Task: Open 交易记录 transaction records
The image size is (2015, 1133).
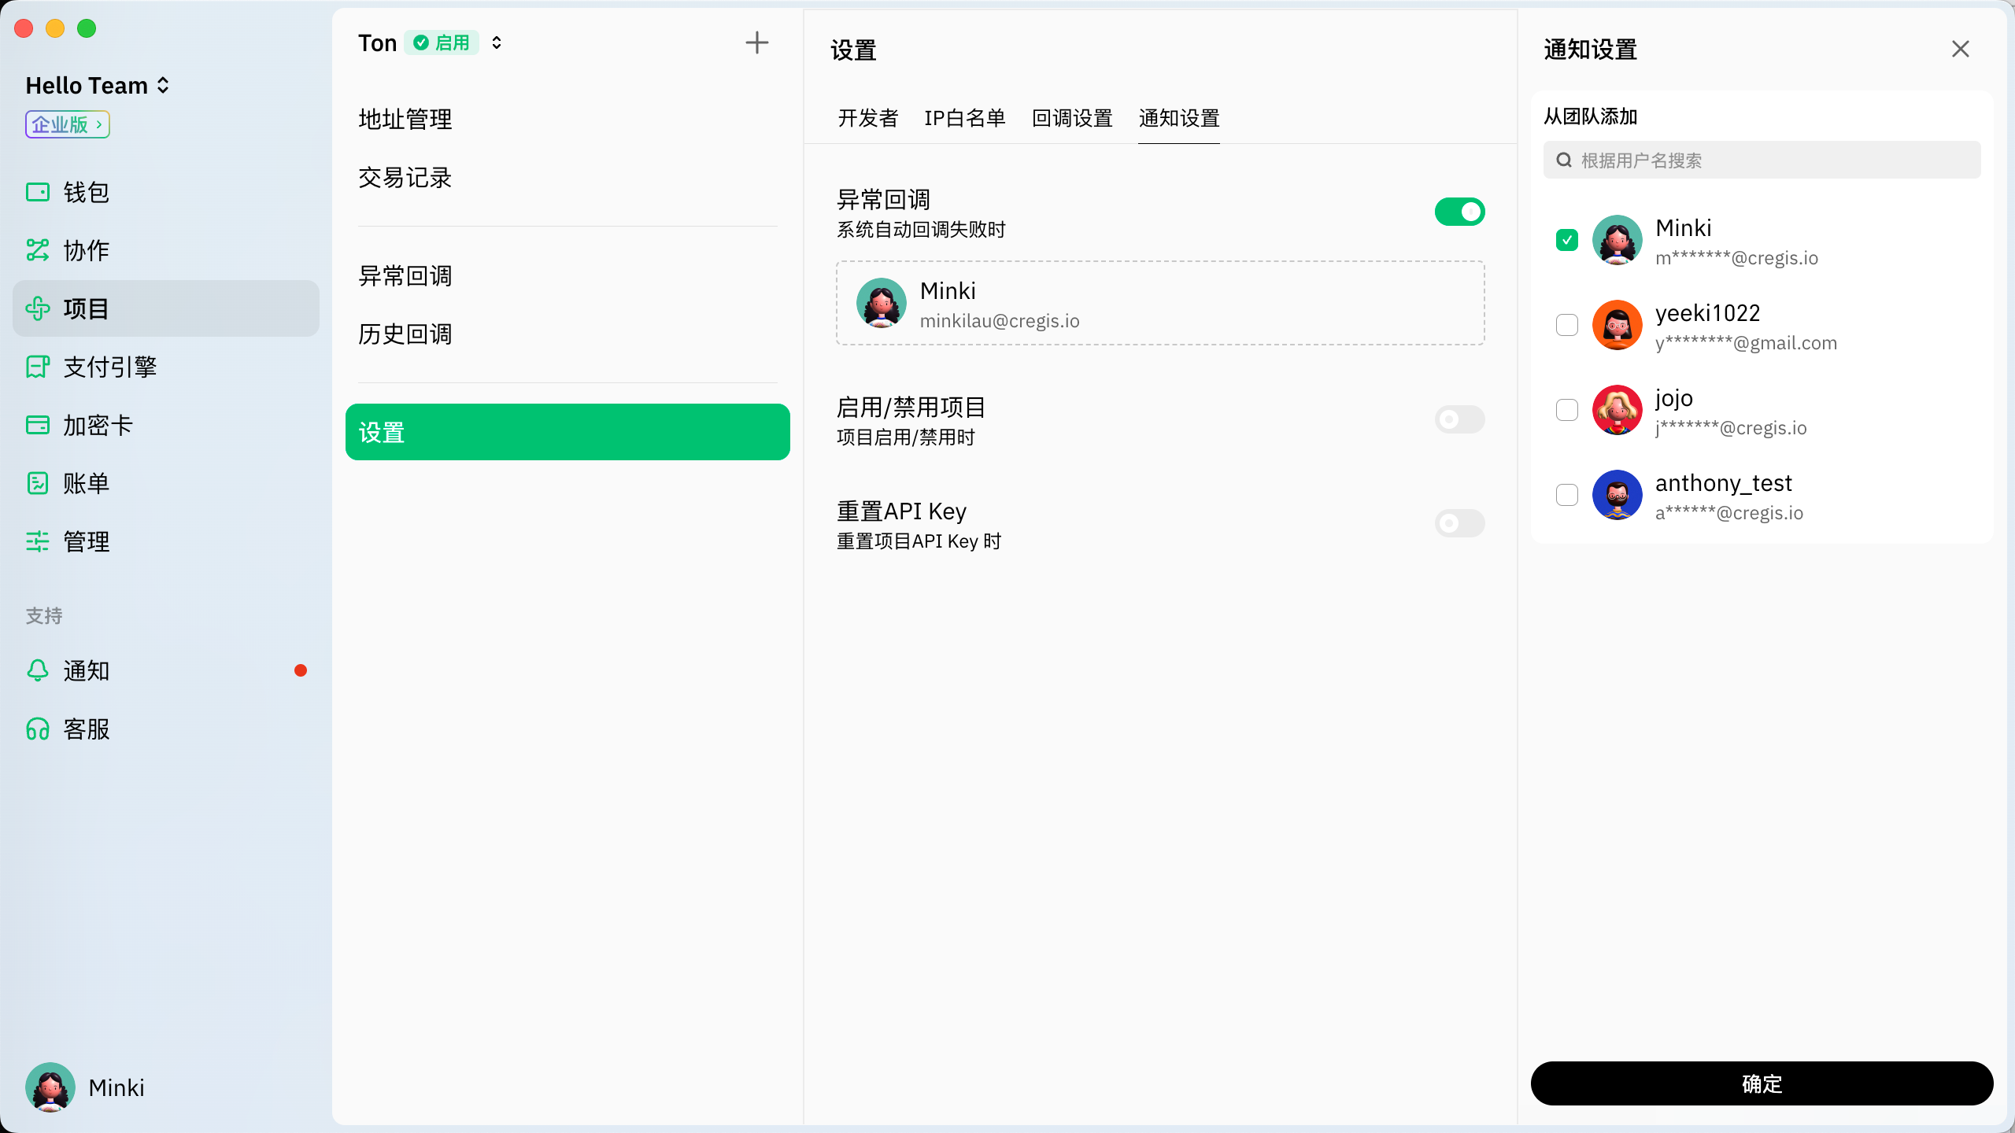Action: [x=405, y=178]
